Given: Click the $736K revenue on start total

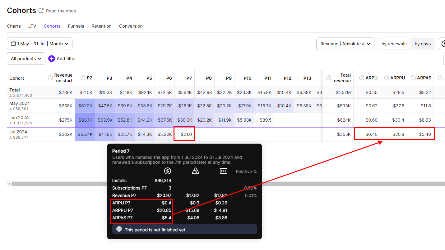Looking at the screenshot, I should pos(60,92).
